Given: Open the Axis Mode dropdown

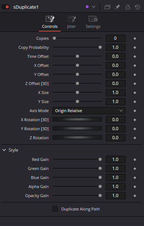Looking at the screenshot, I should point(89,111).
